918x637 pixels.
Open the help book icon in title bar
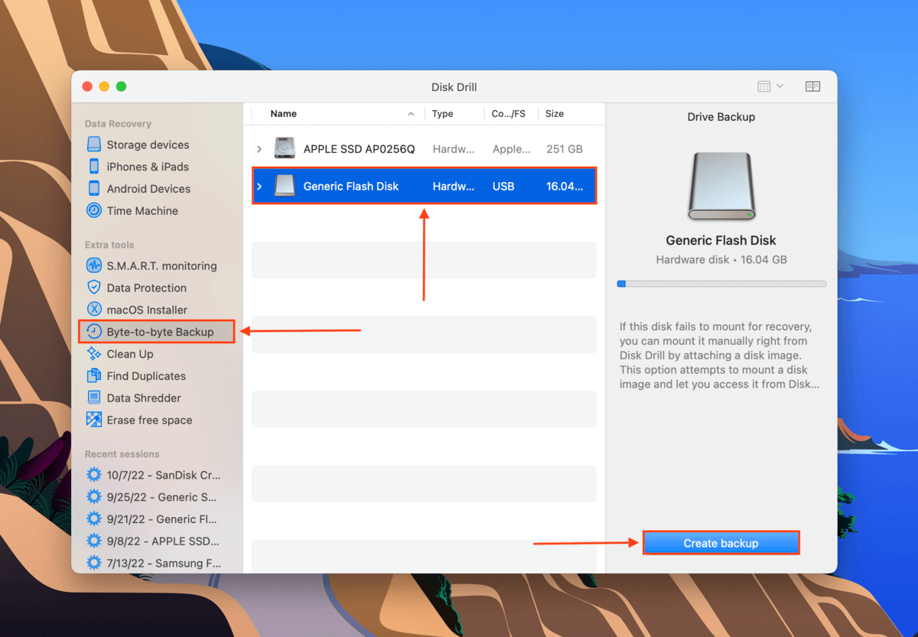(x=812, y=86)
